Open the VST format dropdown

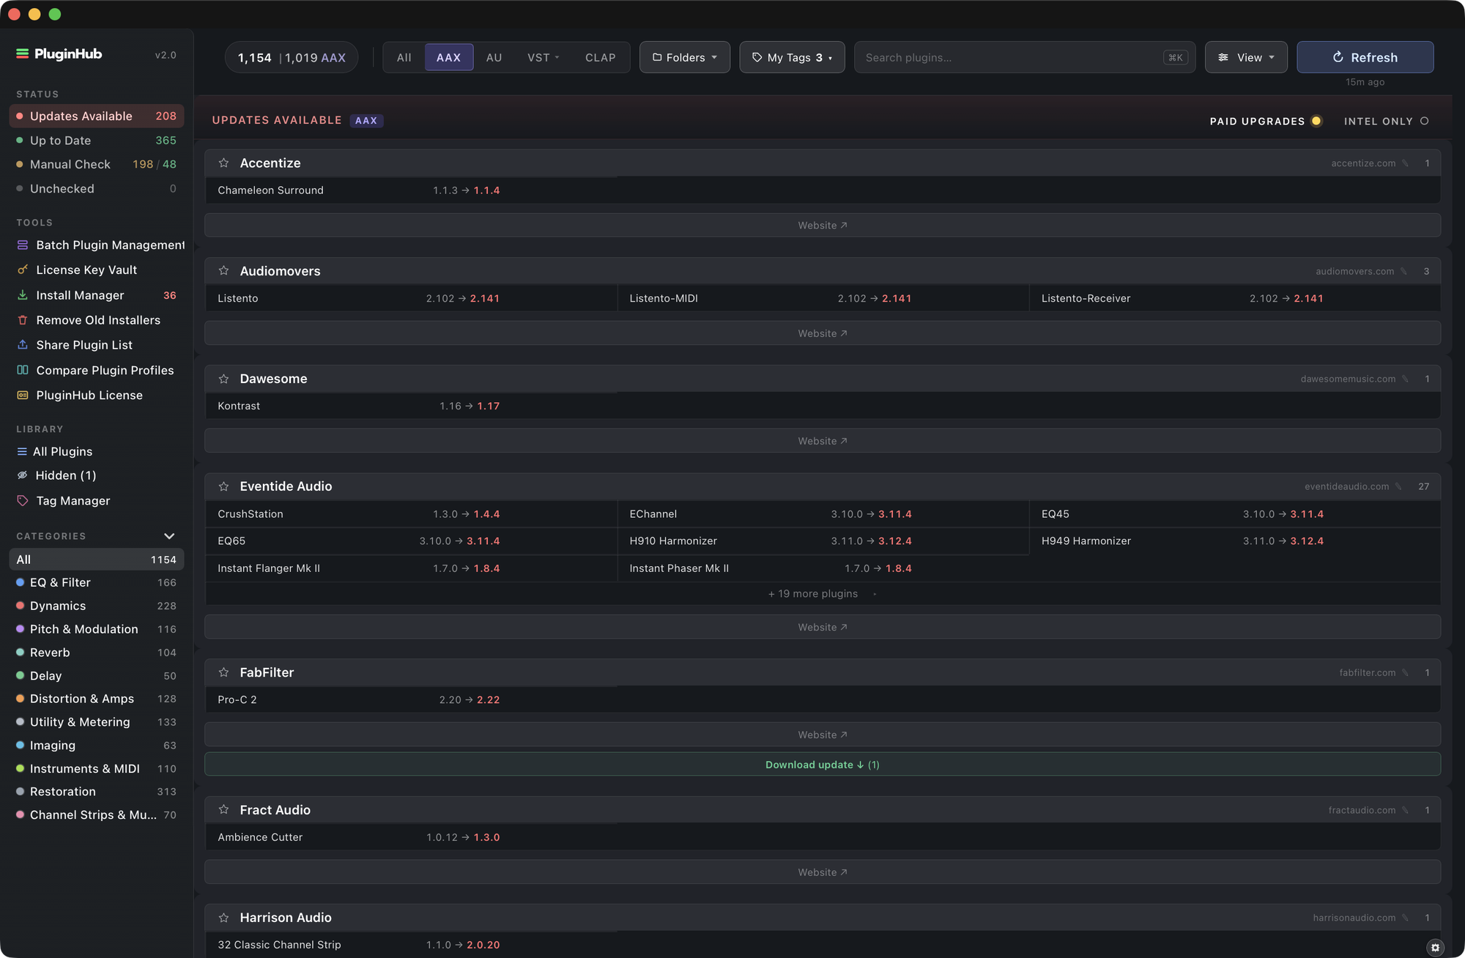(x=543, y=57)
